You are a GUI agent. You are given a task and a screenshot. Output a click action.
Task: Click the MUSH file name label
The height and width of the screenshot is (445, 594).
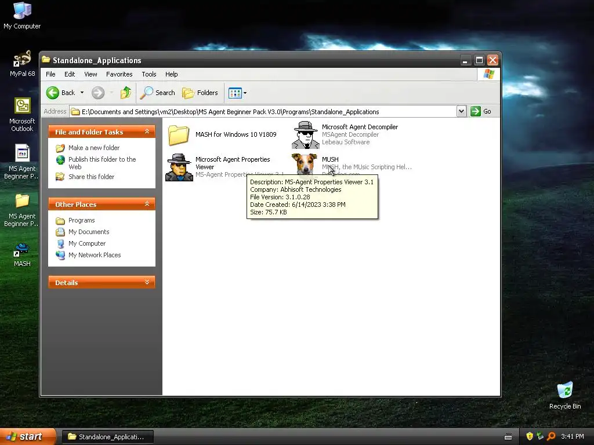[x=330, y=159]
